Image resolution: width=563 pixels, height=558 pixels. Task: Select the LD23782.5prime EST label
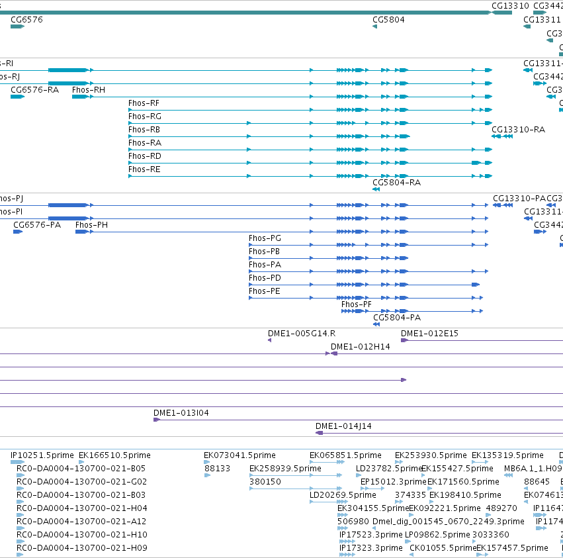(388, 469)
